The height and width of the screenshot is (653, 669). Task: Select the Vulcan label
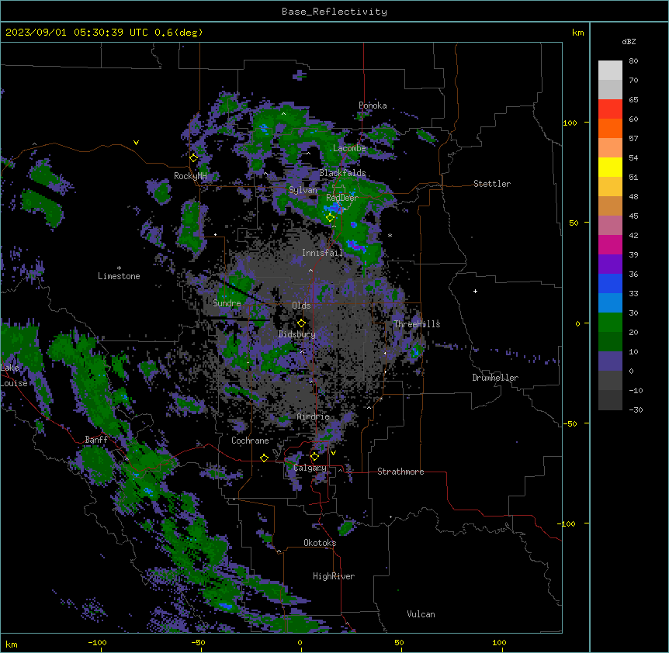click(421, 614)
